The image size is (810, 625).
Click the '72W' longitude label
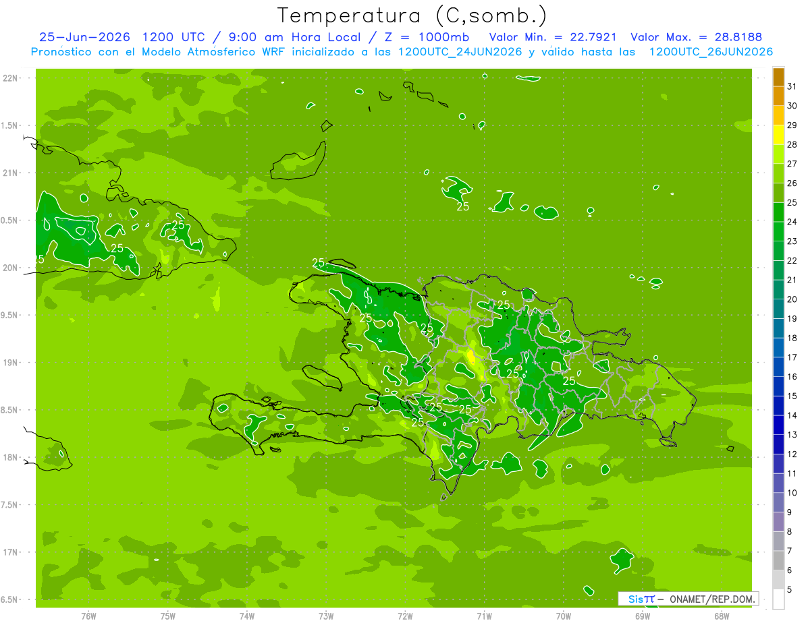tap(405, 616)
